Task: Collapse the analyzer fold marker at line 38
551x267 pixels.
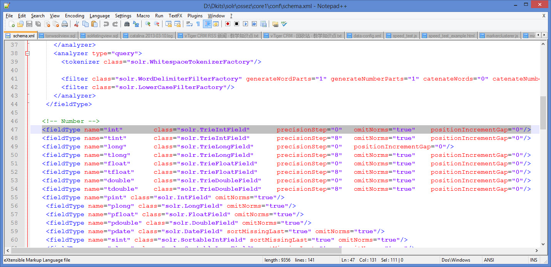Action: point(27,54)
